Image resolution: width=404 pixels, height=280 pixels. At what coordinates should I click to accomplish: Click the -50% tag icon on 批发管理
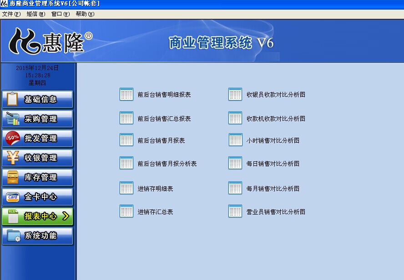coord(13,138)
